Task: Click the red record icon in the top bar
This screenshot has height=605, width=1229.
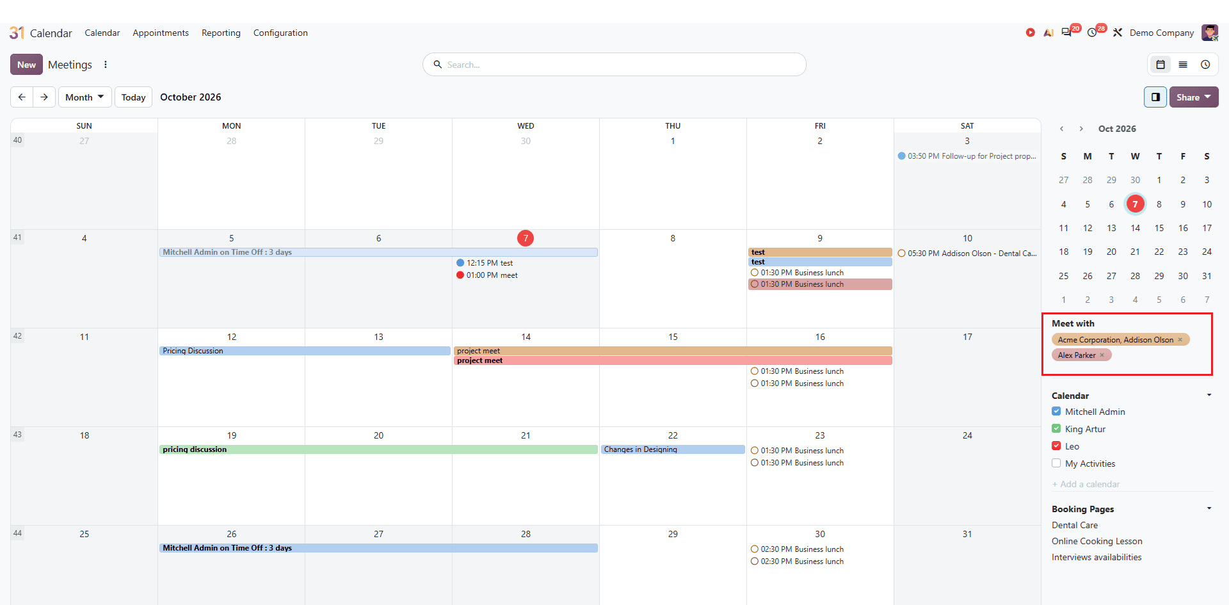Action: click(1030, 33)
